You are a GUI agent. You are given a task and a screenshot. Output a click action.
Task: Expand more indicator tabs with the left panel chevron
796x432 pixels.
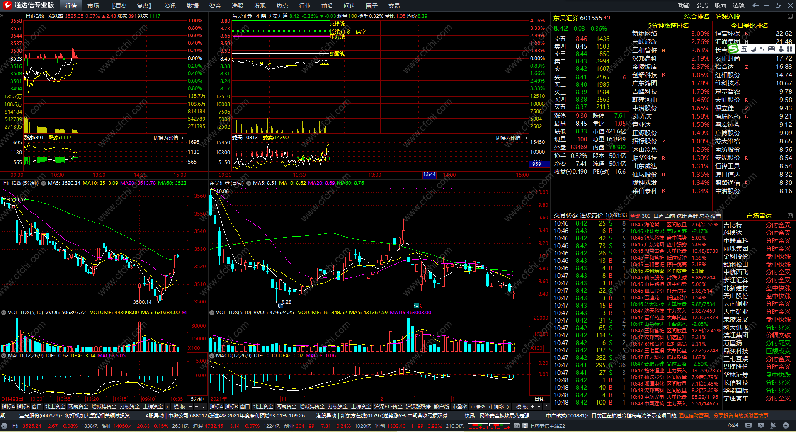[167, 407]
